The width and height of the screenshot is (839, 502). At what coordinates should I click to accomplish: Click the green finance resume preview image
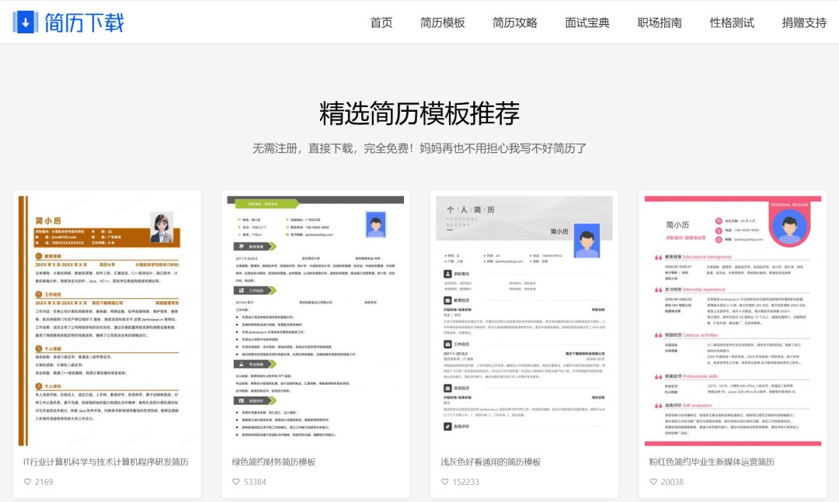tap(314, 320)
